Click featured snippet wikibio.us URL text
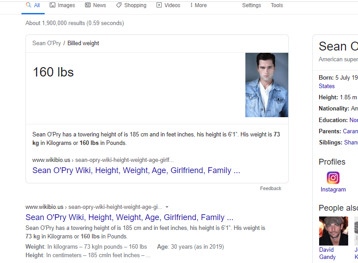Image resolution: width=358 pixels, height=263 pixels. coord(103,160)
